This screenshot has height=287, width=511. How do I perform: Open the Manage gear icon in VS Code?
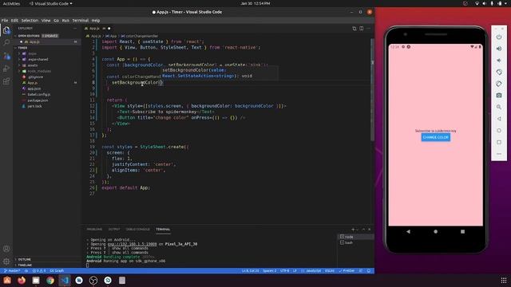(6, 261)
